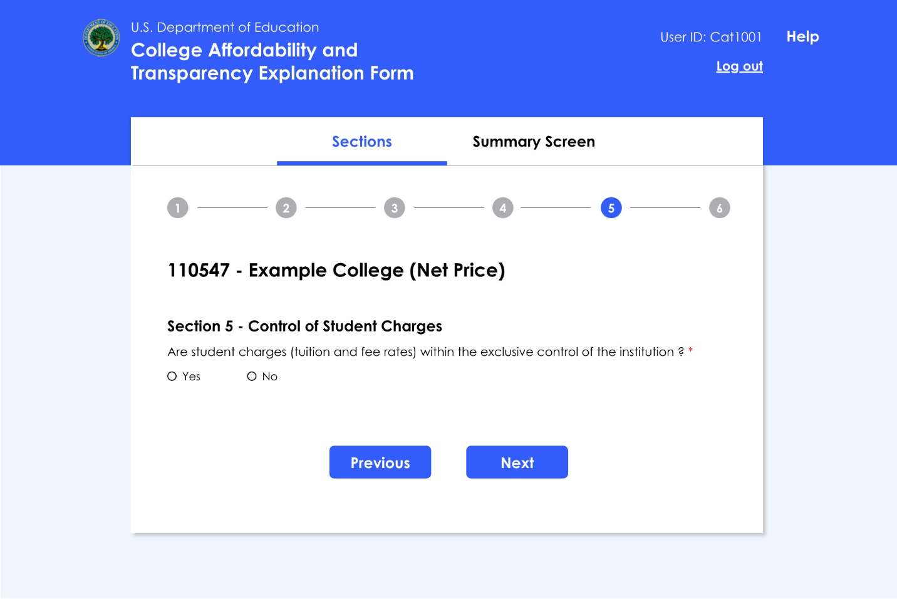Click the Example College (Net Price) heading
The image size is (897, 599).
[336, 271]
